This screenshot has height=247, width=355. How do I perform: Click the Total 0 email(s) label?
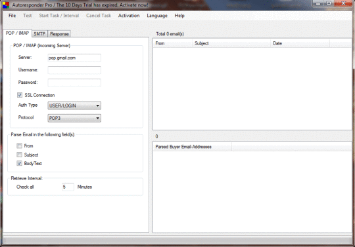coord(170,34)
